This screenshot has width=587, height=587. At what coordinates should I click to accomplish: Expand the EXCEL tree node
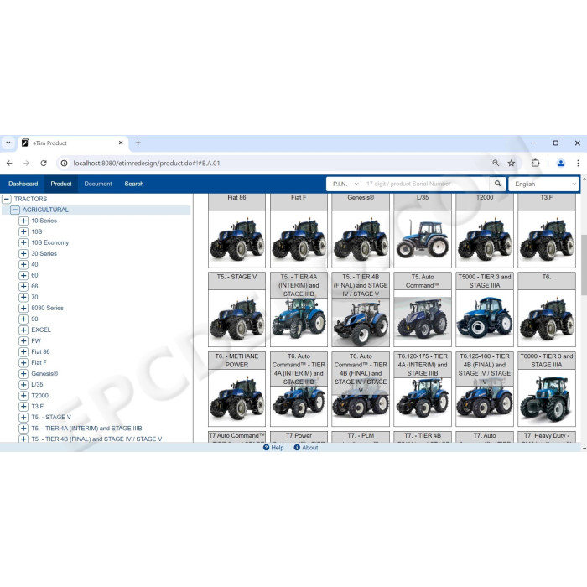coord(23,330)
